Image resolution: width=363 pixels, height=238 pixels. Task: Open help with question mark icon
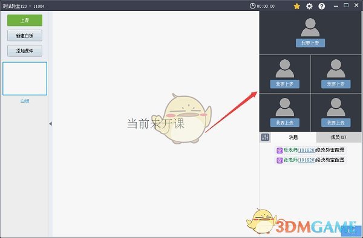(322, 6)
